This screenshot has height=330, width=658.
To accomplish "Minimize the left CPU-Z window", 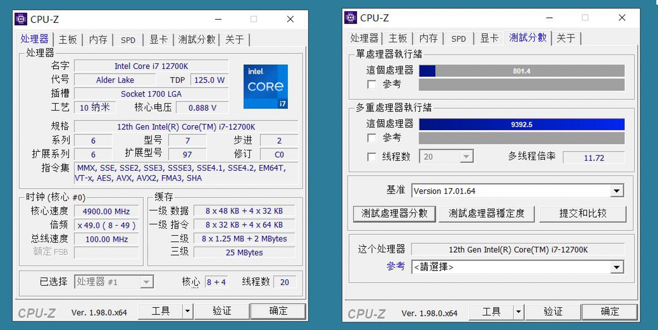I will 218,19.
